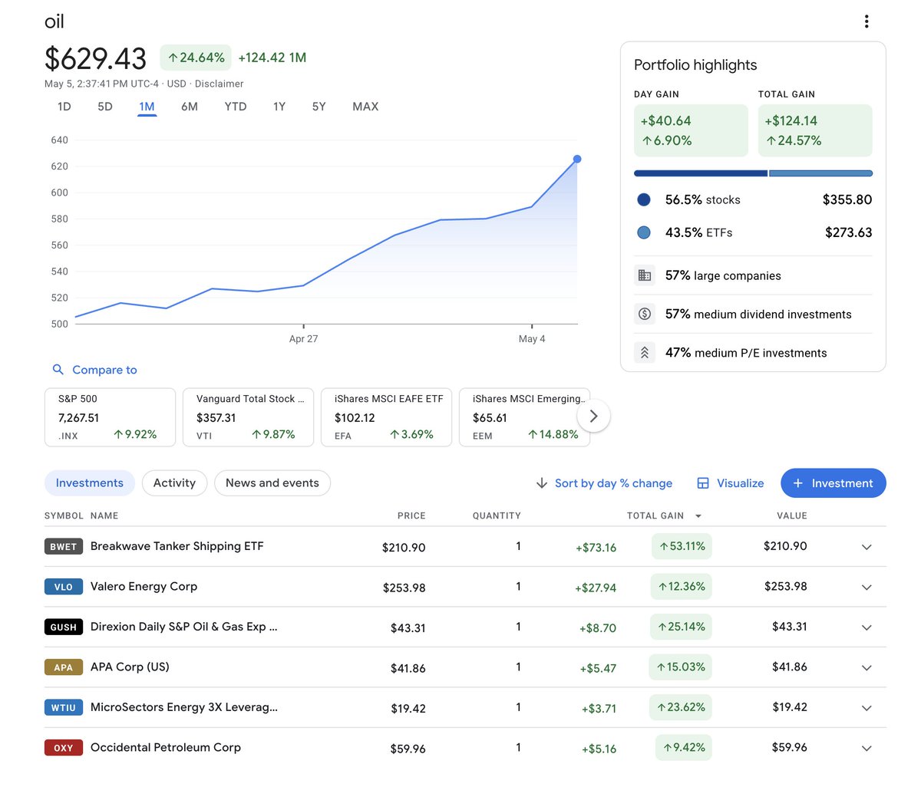Click the stocks dark blue legend dot
The width and height of the screenshot is (921, 787).
click(x=644, y=199)
